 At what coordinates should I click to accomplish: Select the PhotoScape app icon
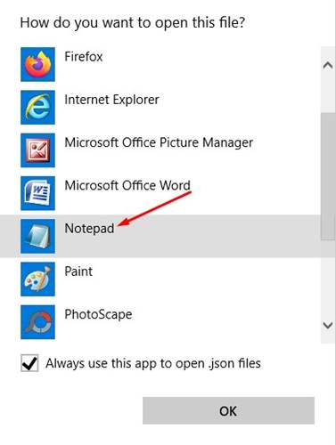click(x=37, y=322)
